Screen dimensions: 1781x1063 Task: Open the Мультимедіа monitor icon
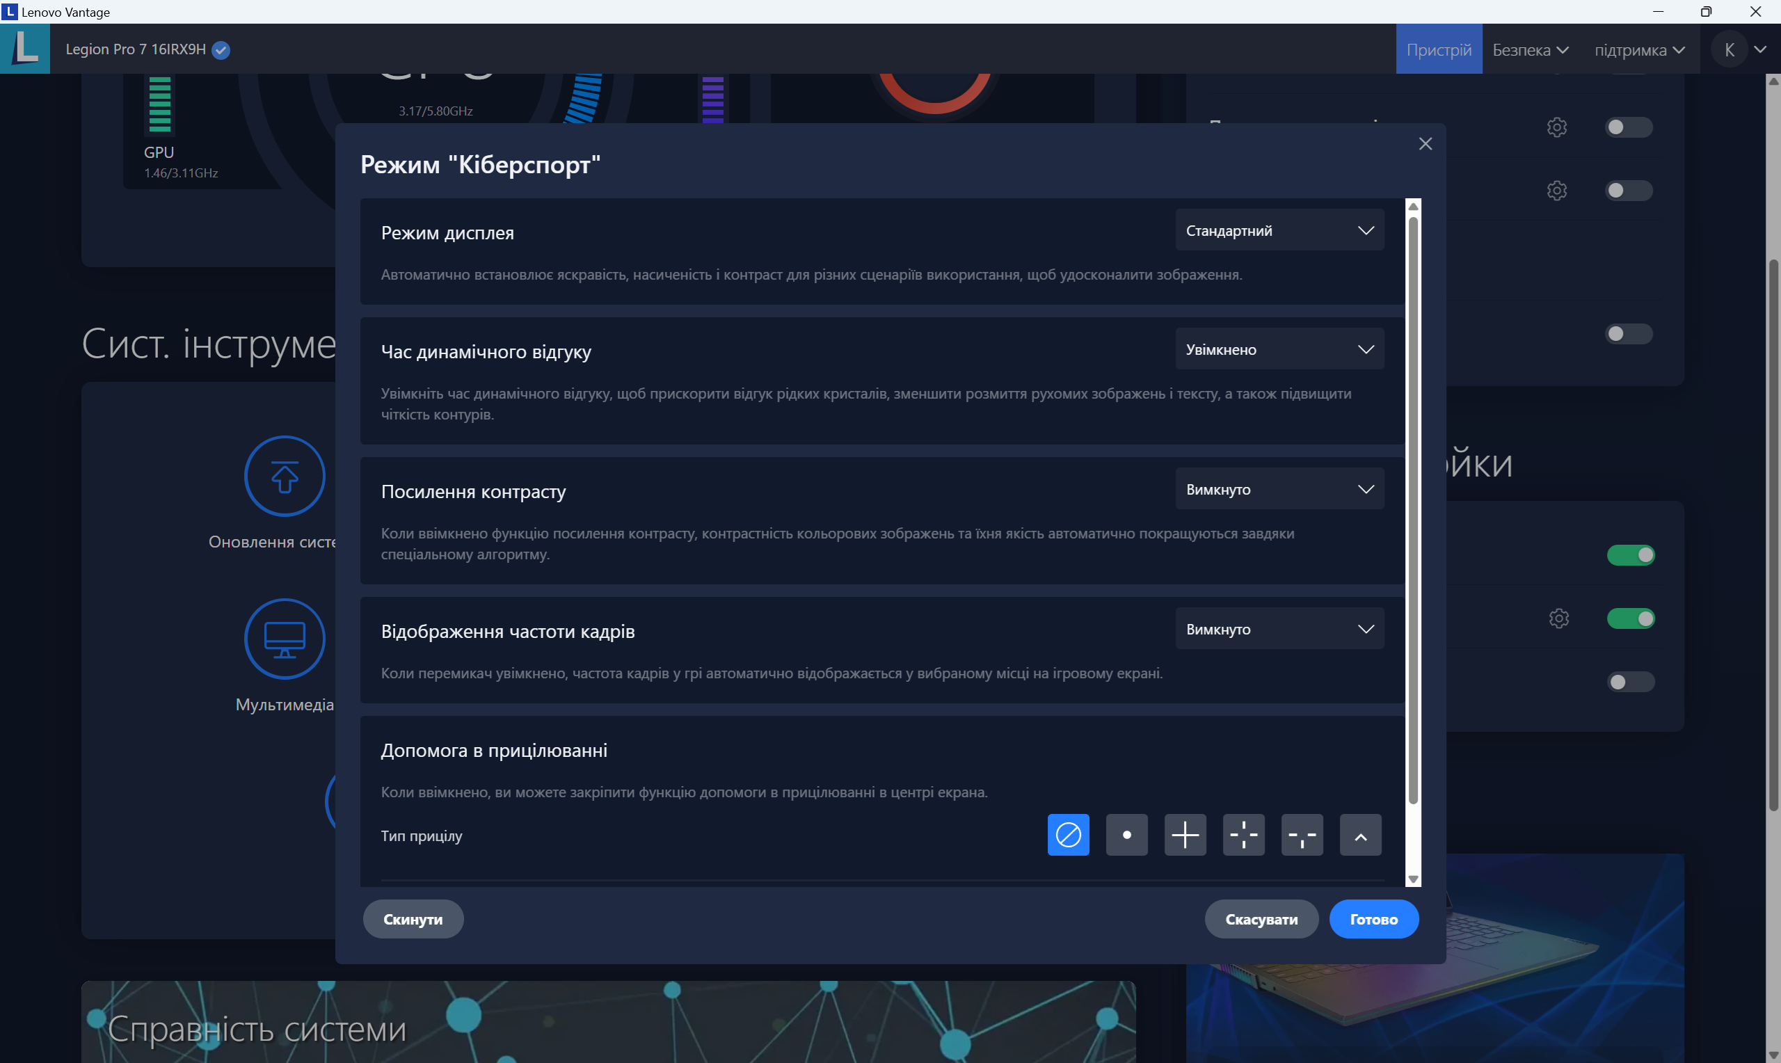point(285,638)
